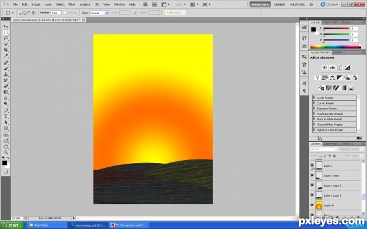
Task: Switch to the Painting workspace
Action: (297, 4)
